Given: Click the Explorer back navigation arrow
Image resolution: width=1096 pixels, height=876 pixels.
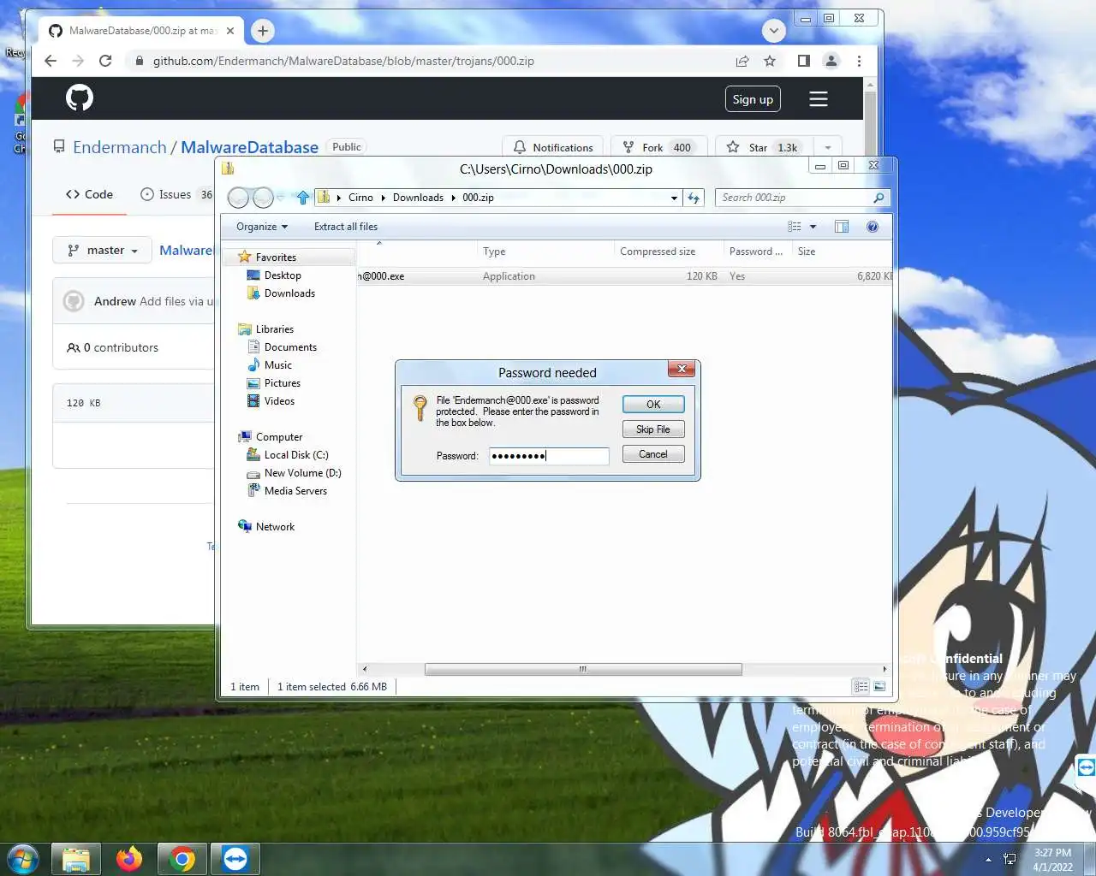Looking at the screenshot, I should [x=238, y=198].
